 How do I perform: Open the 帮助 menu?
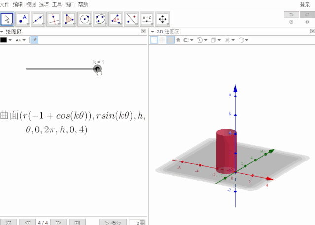tap(83, 4)
